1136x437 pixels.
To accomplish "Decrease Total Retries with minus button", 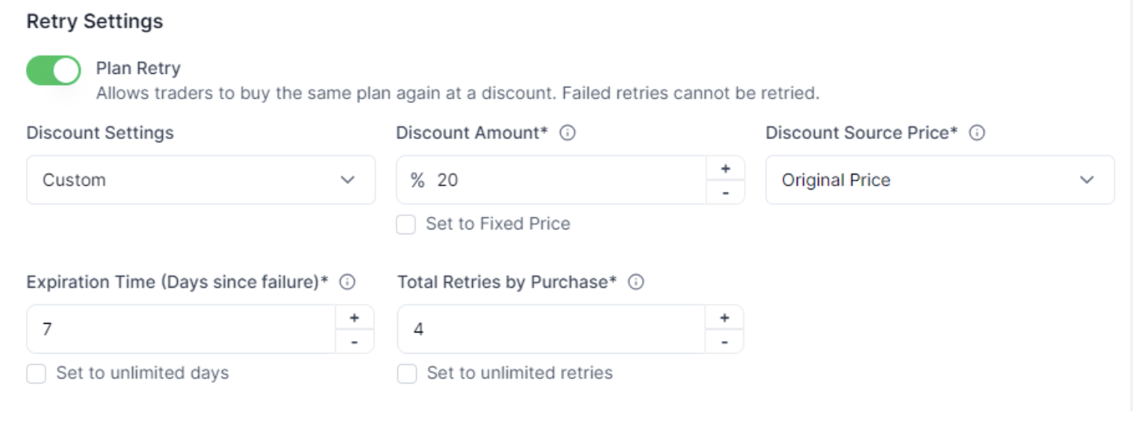I will click(725, 341).
